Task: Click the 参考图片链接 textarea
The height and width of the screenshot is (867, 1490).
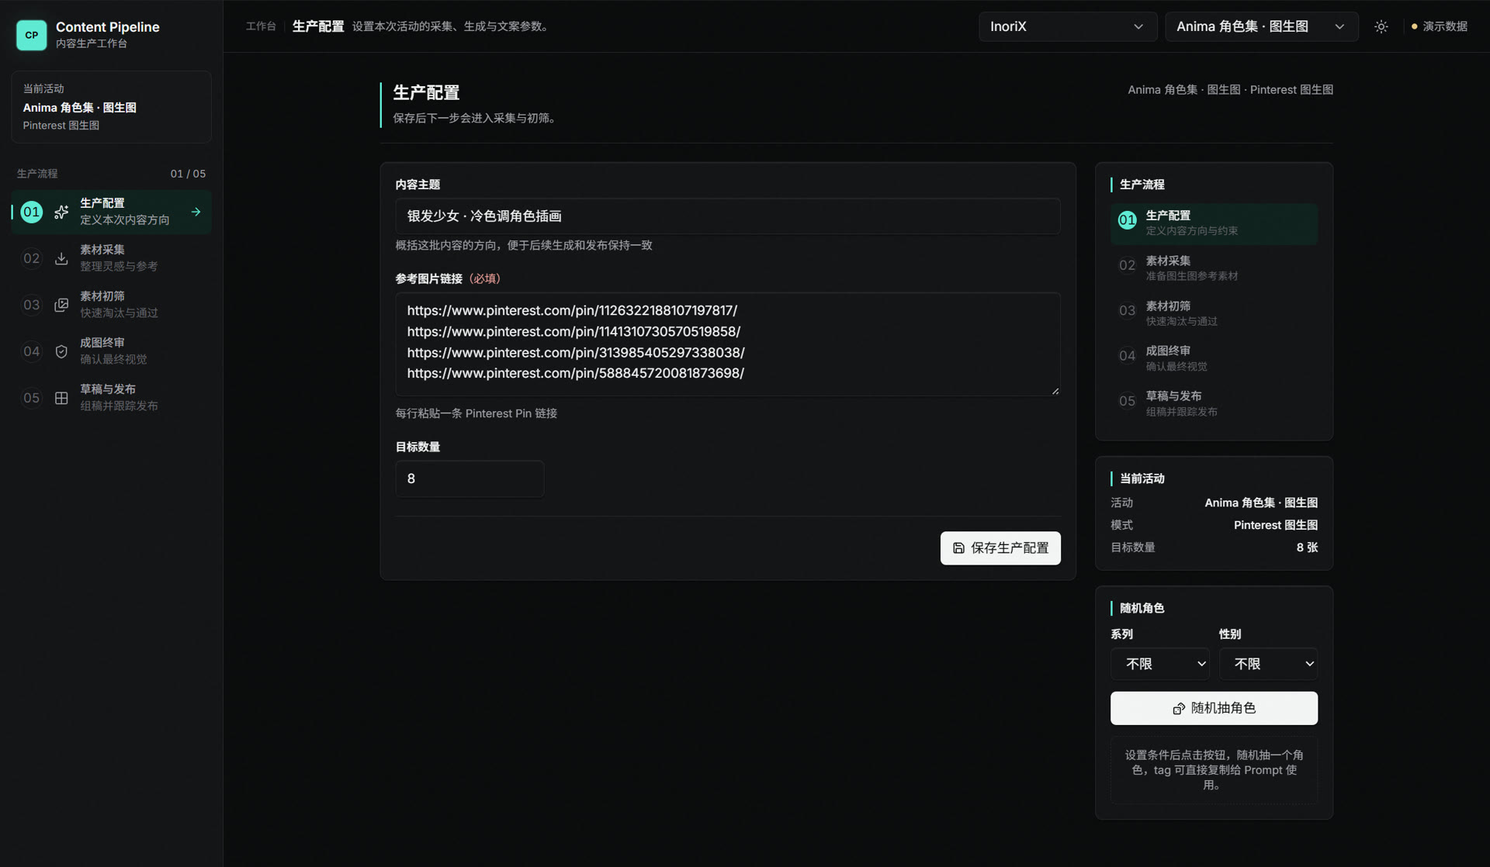Action: 728,344
